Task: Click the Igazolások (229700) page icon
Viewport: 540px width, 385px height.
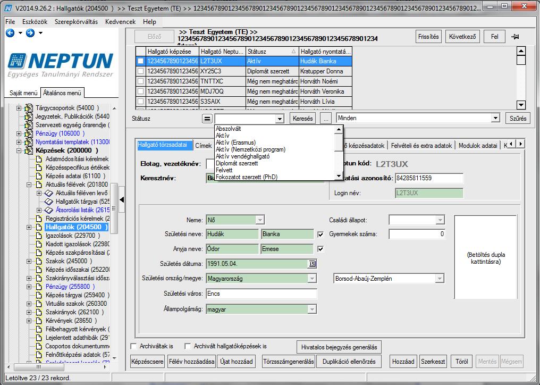Action: [39, 236]
